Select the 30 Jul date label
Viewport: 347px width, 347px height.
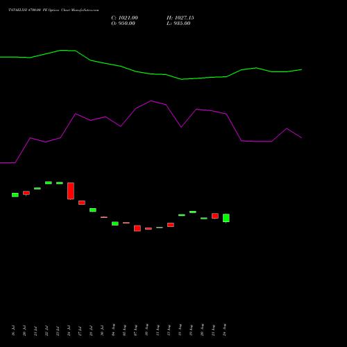tap(102, 330)
